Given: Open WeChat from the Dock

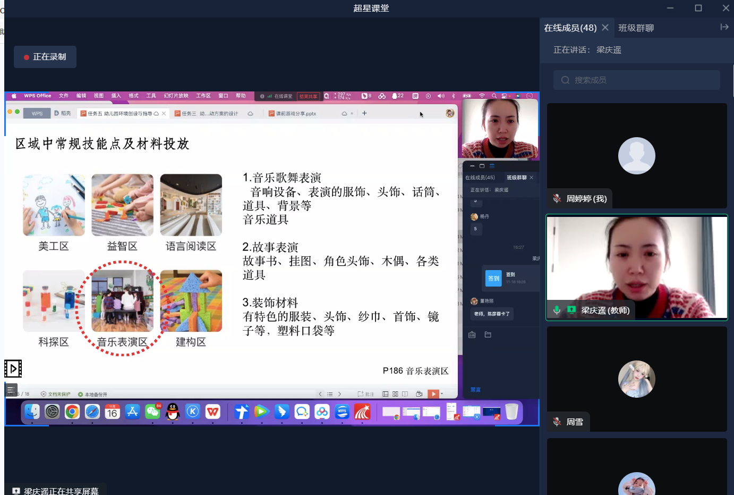Looking at the screenshot, I should click(152, 412).
